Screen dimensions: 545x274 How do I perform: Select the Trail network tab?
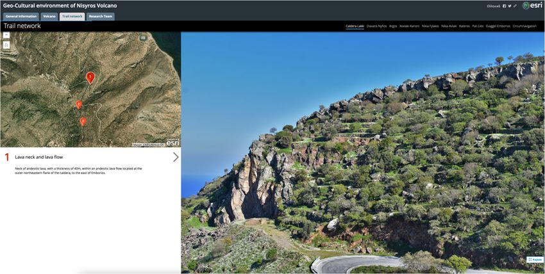point(72,17)
